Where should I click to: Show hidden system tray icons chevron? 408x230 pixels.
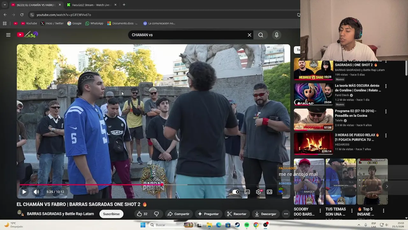359,225
